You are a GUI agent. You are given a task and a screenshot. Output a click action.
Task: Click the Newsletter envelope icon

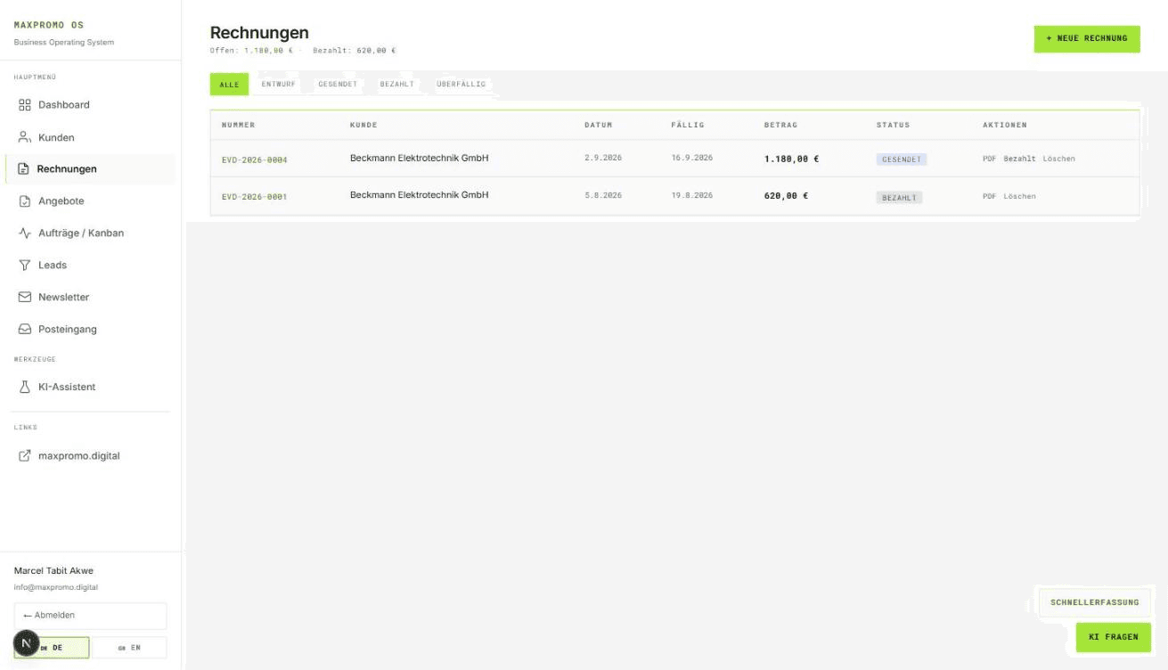[x=25, y=298]
